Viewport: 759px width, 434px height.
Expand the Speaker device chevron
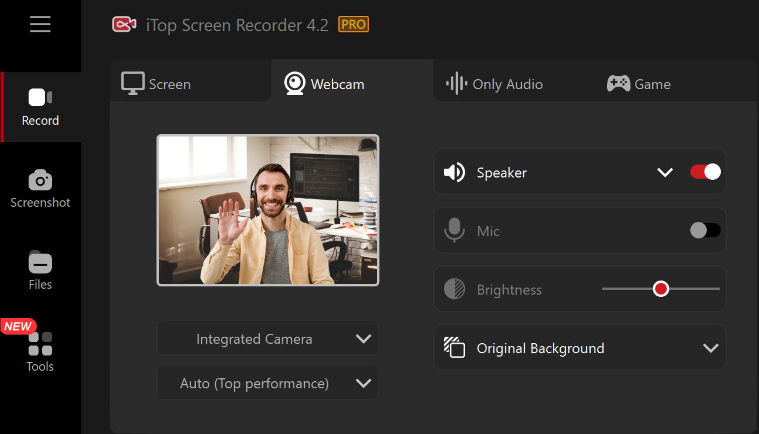[665, 172]
